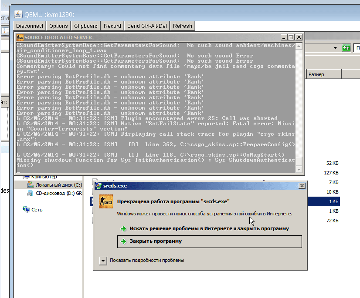The width and height of the screenshot is (360, 298).
Task: Expand Показать подробности проблемы arrow button
Action: (x=103, y=261)
